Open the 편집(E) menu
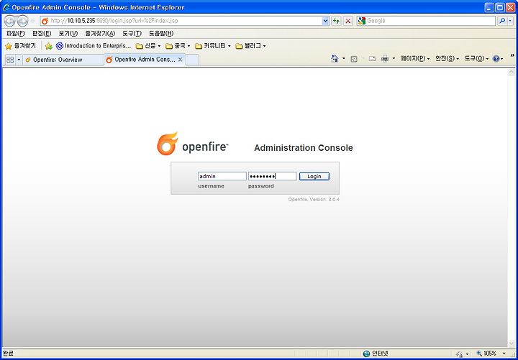This screenshot has height=360, width=518. tap(42, 33)
